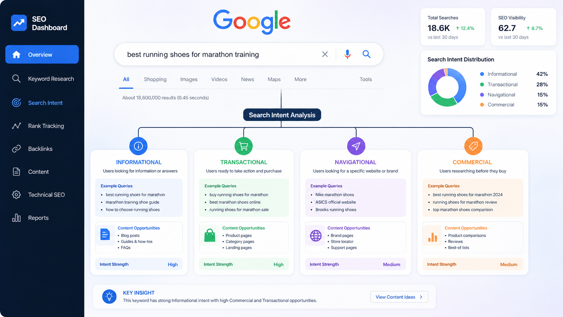Click the 'ASICS official website' example query
Screen dimensions: 563x317
click(x=336, y=202)
